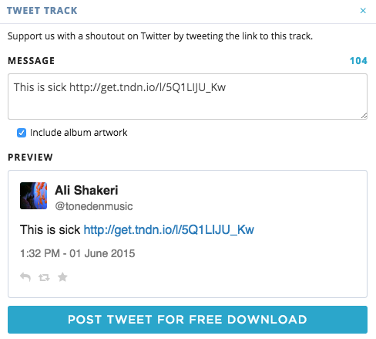Viewport: 376px width, 339px height.
Task: Click the MESSAGE section label
Action: point(32,61)
